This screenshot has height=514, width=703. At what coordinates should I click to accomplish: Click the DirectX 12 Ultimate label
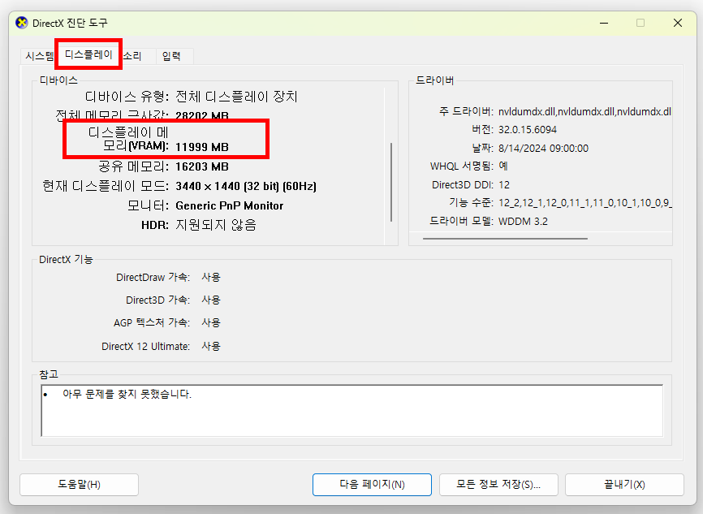point(145,346)
